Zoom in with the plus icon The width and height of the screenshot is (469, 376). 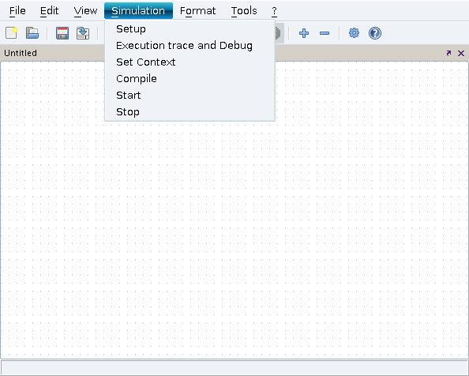[304, 33]
